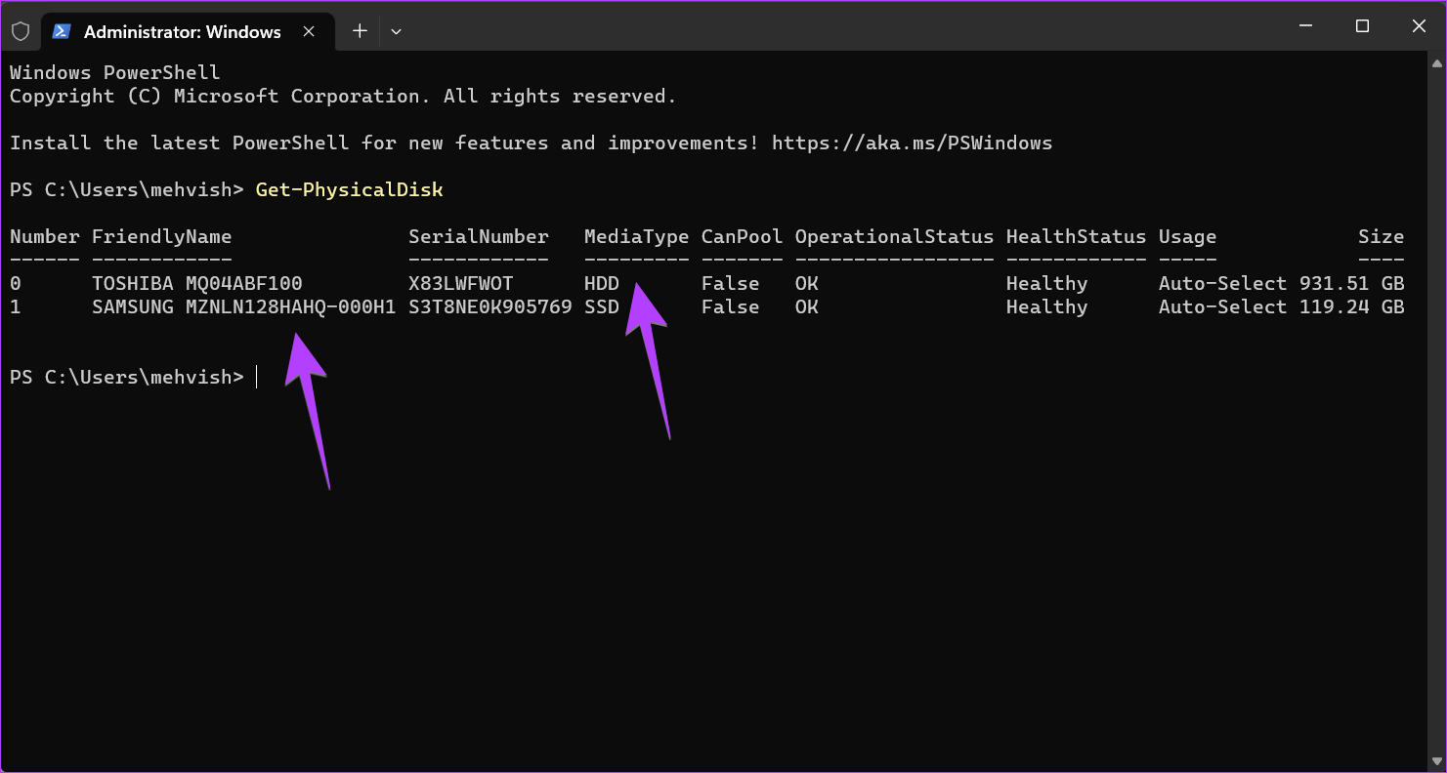Screen dimensions: 1447x773
Task: Minimize the terminal window
Action: tap(1304, 26)
